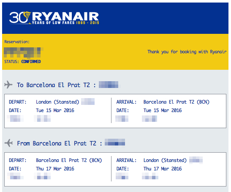Select return arrival London (Stansted)
The width and height of the screenshot is (231, 192).
pyautogui.click(x=165, y=160)
